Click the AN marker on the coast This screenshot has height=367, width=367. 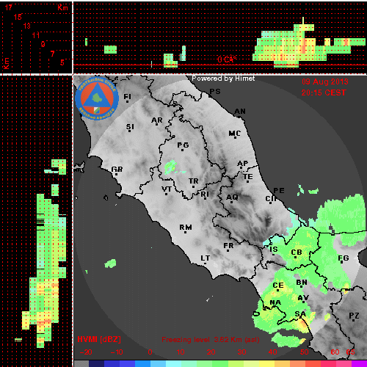pos(240,112)
